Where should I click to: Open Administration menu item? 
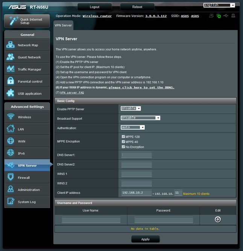pos(27,189)
